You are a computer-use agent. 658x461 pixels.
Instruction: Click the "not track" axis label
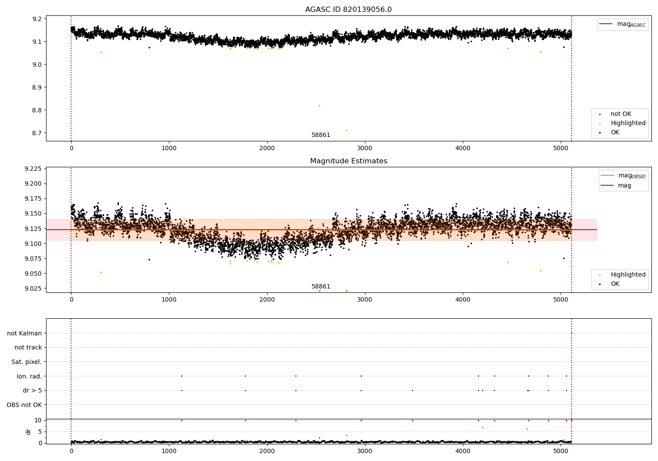tap(28, 347)
